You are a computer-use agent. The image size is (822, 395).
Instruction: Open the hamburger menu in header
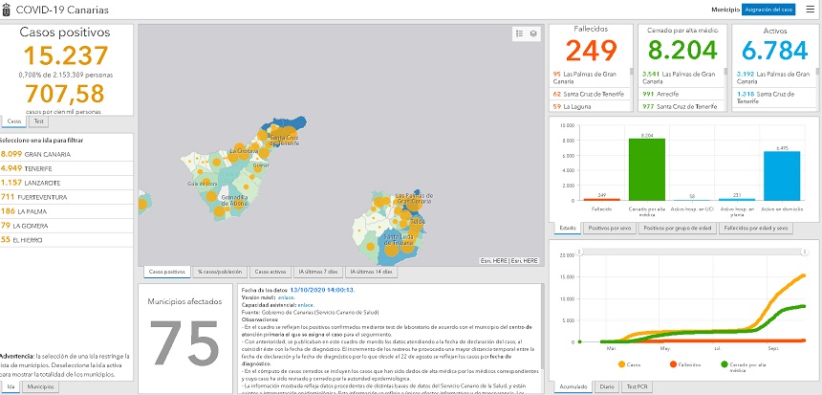tap(809, 9)
